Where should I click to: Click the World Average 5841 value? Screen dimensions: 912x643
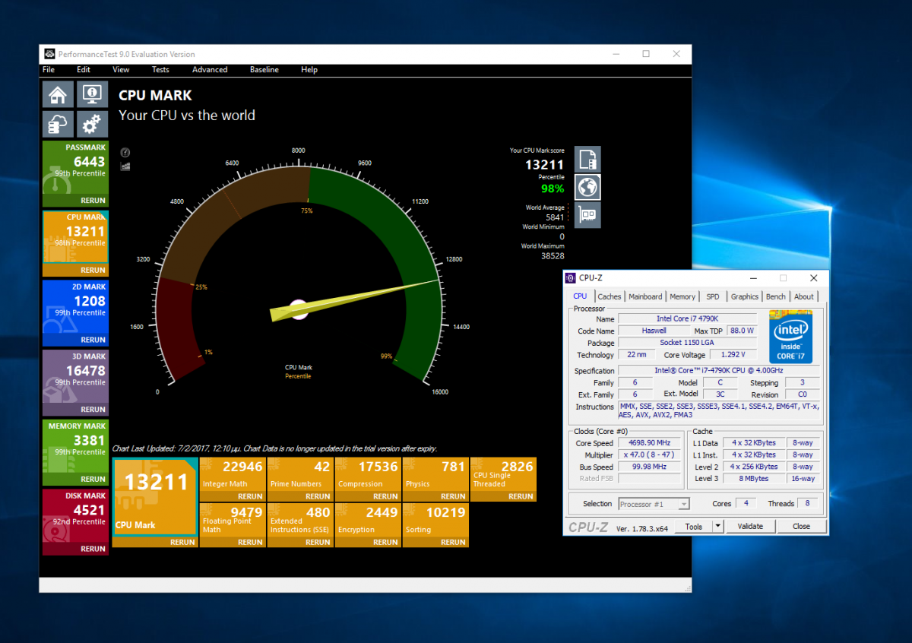pos(555,217)
